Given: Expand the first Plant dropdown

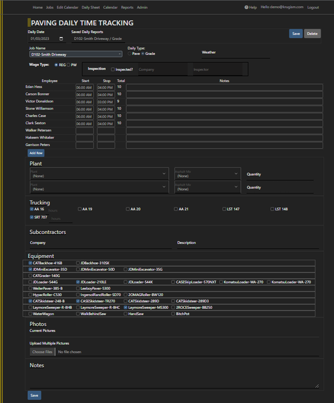Looking at the screenshot, I should click(x=99, y=174).
